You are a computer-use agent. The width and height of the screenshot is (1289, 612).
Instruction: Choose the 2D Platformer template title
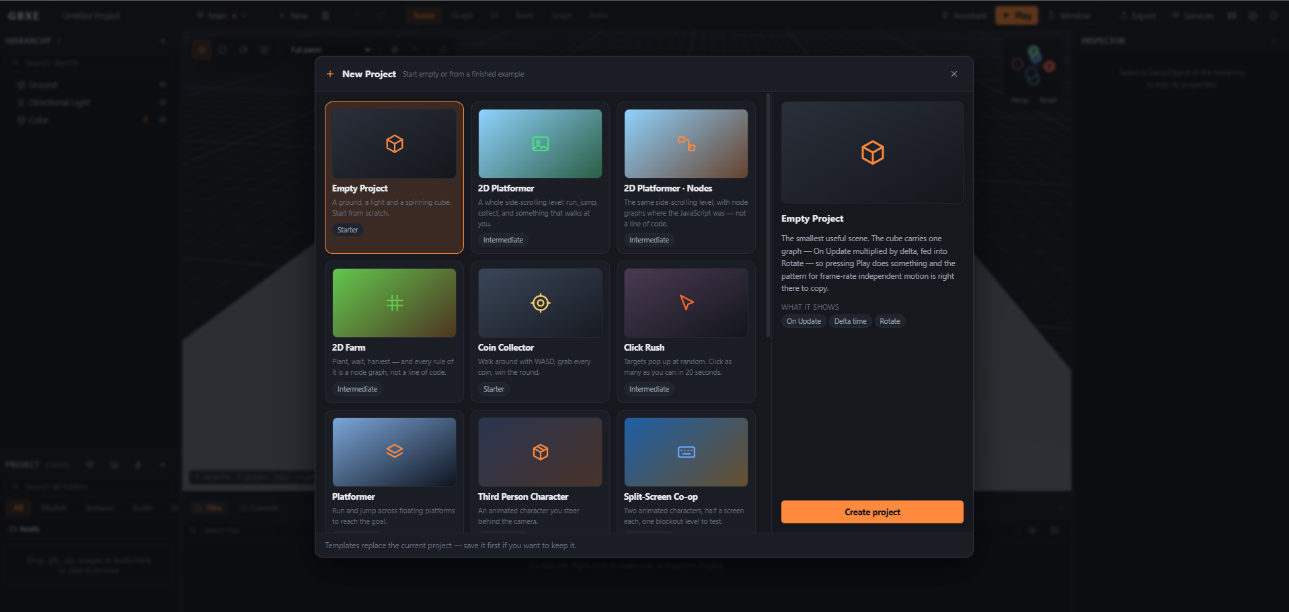pyautogui.click(x=506, y=189)
